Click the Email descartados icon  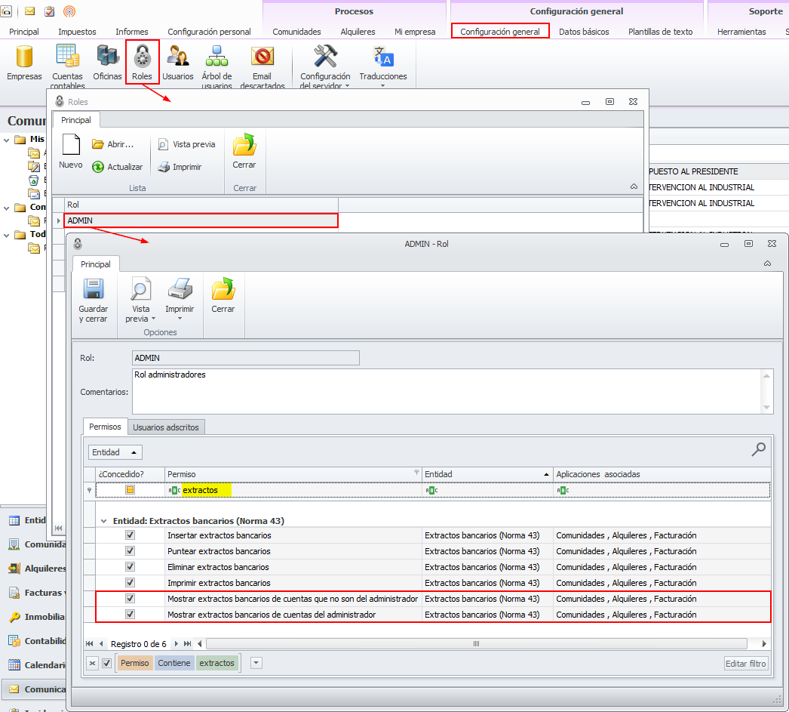[262, 57]
